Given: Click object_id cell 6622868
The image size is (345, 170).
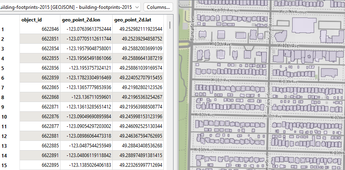Looking at the screenshot, I should pos(40,97).
